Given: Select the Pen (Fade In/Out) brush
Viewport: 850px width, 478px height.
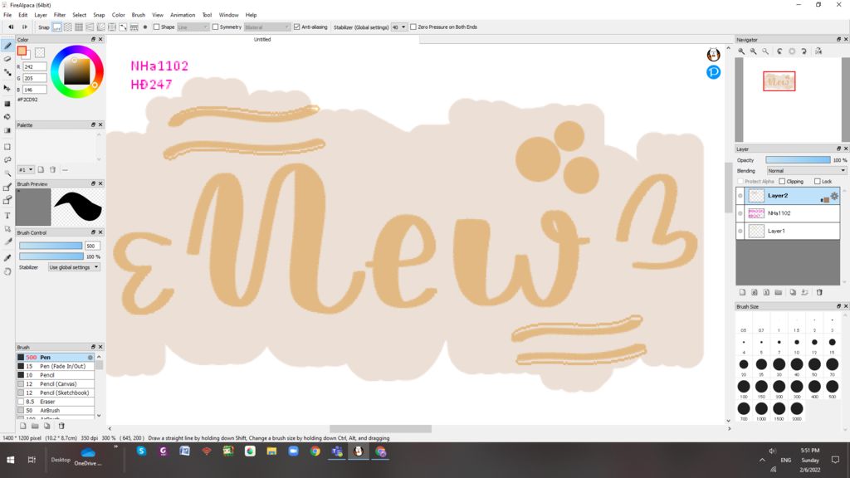Looking at the screenshot, I should [56, 366].
